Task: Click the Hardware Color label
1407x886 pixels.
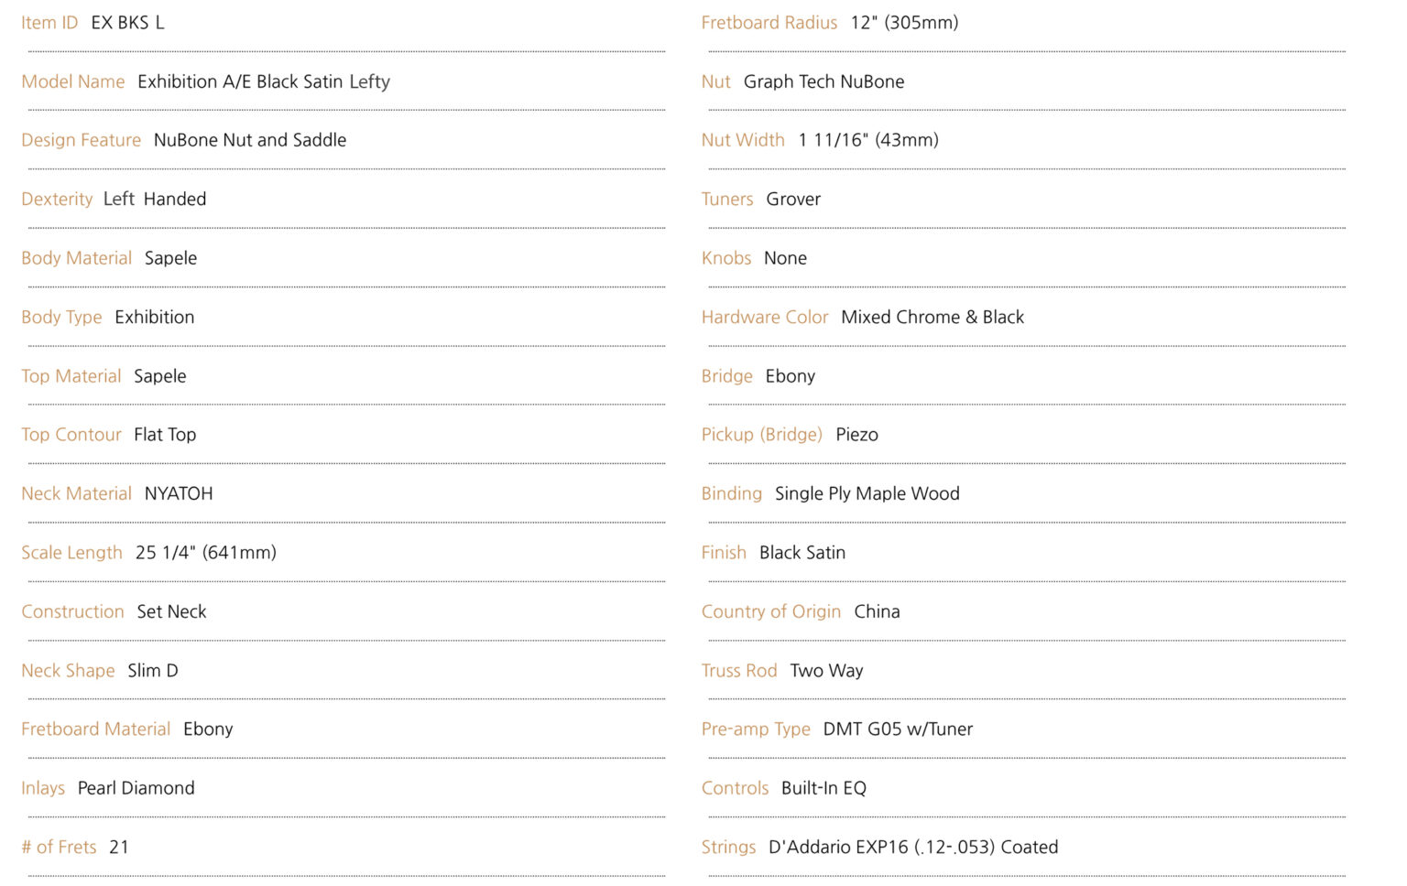Action: click(x=765, y=318)
